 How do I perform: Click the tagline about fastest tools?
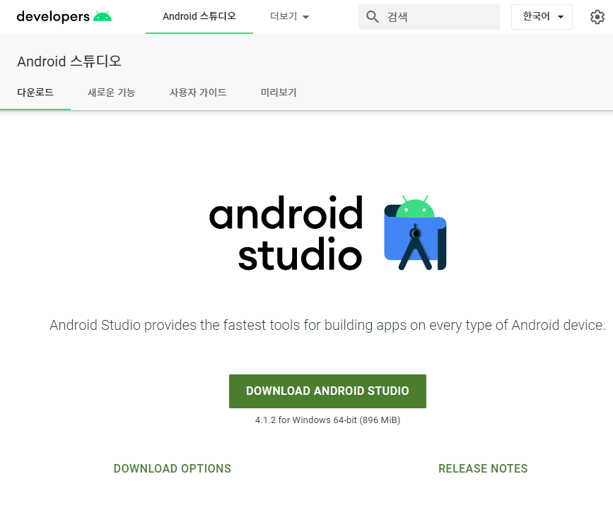coord(327,325)
